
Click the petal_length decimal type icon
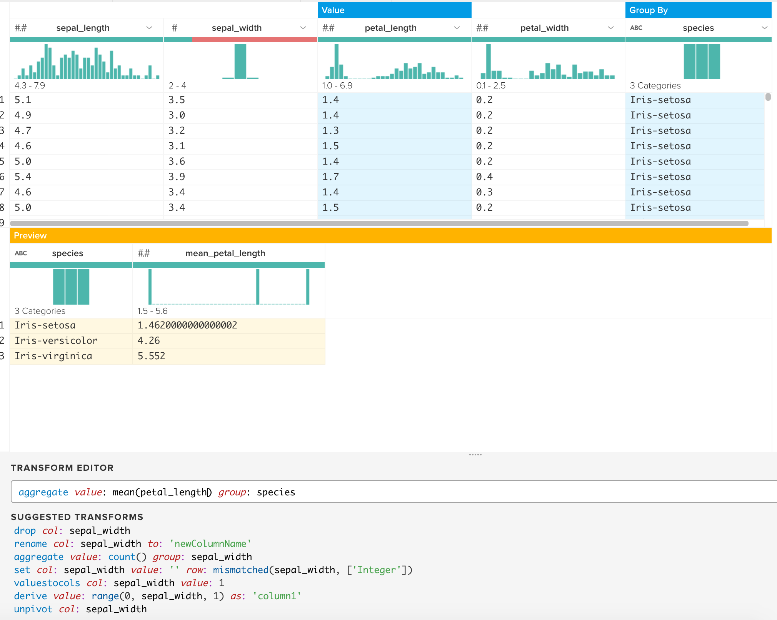328,28
